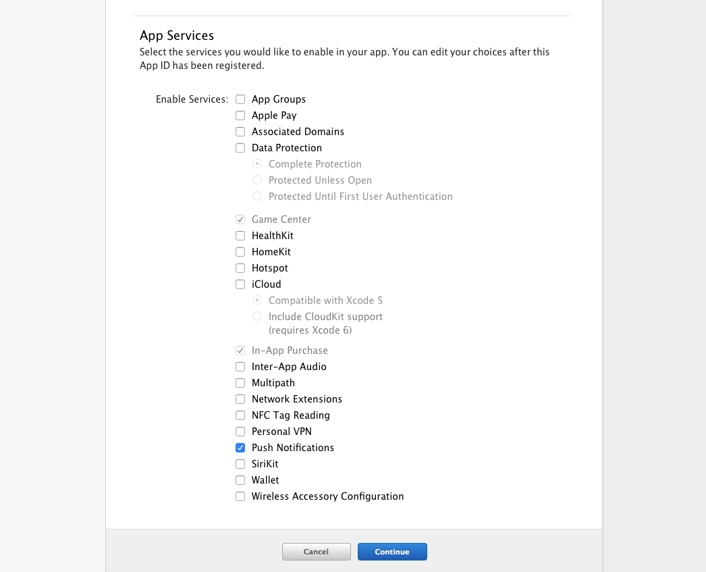Select Protected Unless Open radio option

point(257,180)
